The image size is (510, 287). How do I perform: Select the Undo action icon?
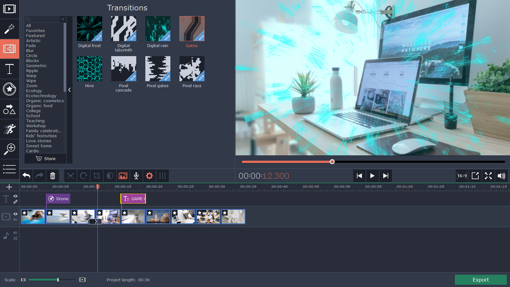click(26, 176)
